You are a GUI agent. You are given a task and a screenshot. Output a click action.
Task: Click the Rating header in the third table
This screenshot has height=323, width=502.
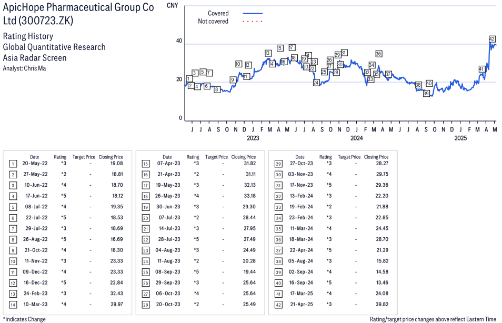click(x=326, y=157)
